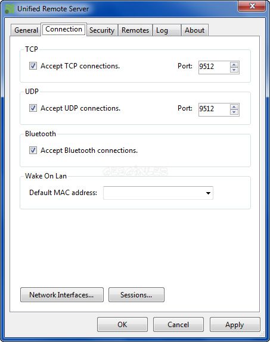Screen dimensions: 270x342
Task: Apply the connection settings
Action: (x=235, y=325)
